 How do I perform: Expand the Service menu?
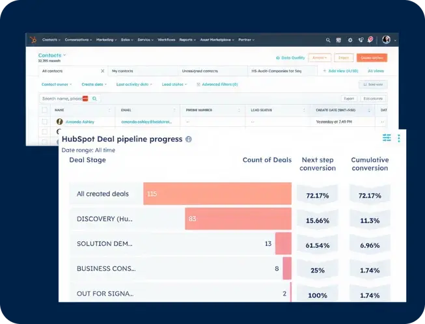click(x=145, y=40)
